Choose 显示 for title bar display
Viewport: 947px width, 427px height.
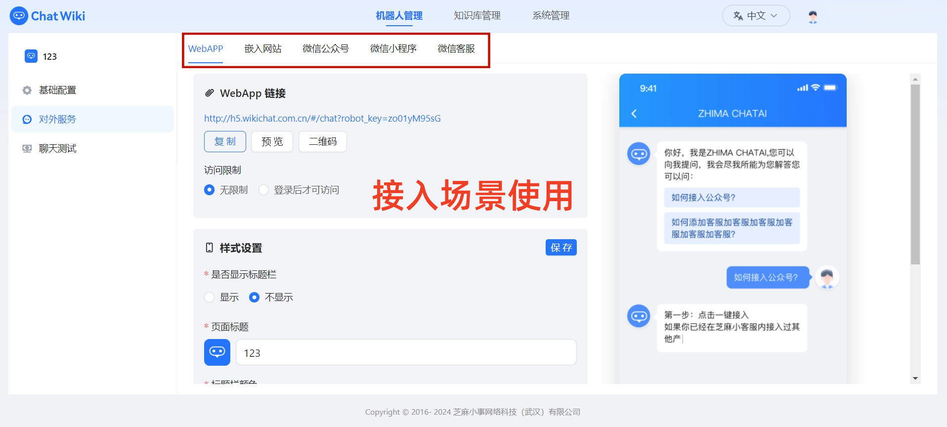tap(209, 297)
